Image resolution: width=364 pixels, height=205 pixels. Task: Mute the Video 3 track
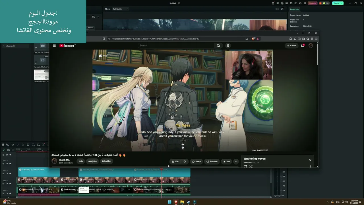pyautogui.click(x=7, y=173)
